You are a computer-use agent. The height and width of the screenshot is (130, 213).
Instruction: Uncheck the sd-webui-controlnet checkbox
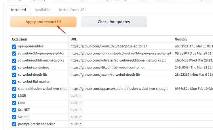click(x=14, y=68)
